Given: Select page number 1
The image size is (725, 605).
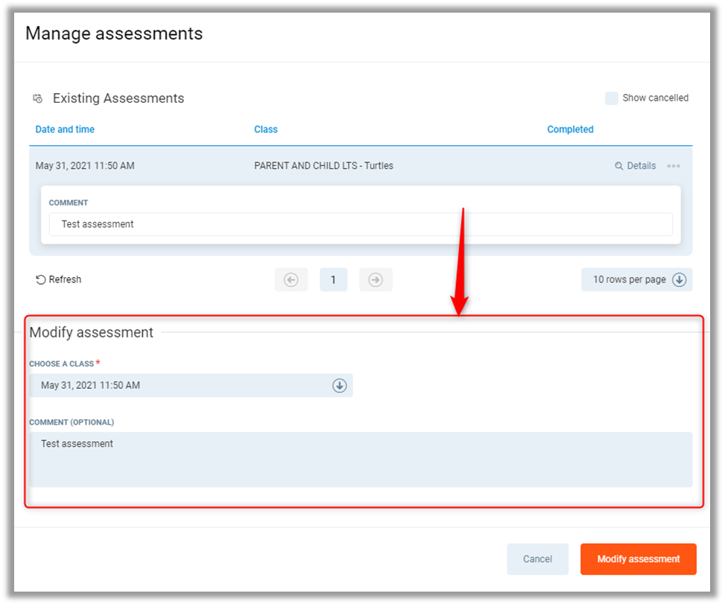Looking at the screenshot, I should [x=333, y=280].
